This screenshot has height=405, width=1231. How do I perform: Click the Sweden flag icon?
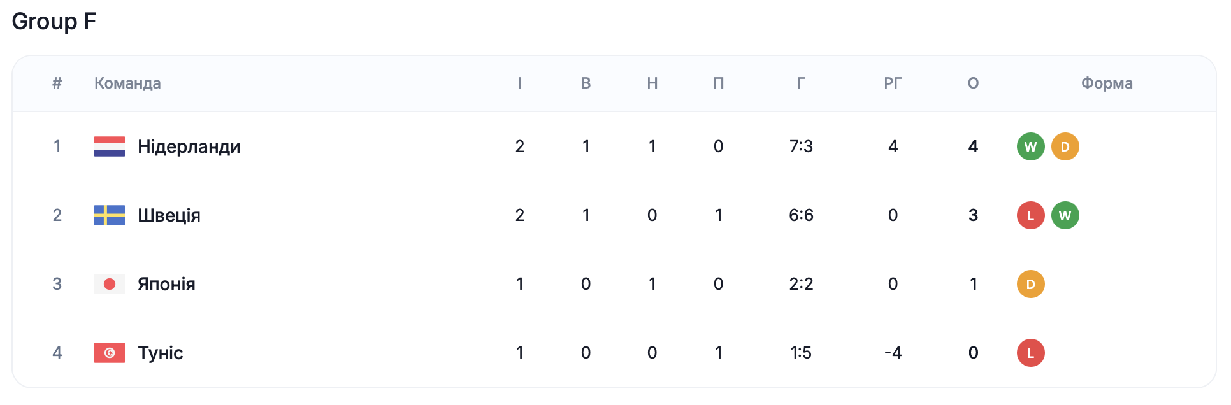click(110, 215)
